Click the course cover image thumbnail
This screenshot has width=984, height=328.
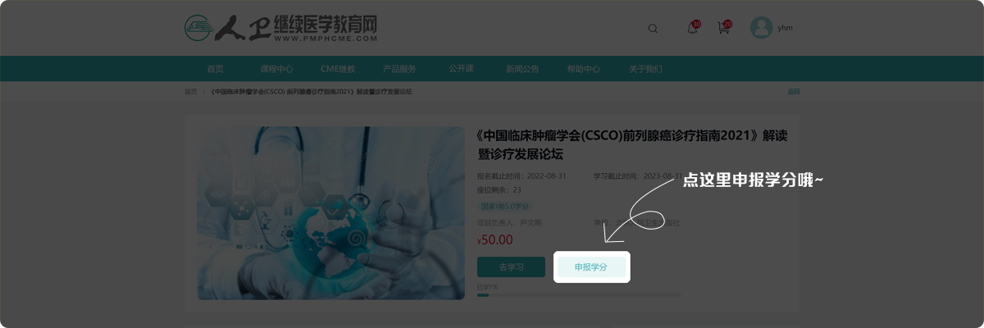pos(330,212)
